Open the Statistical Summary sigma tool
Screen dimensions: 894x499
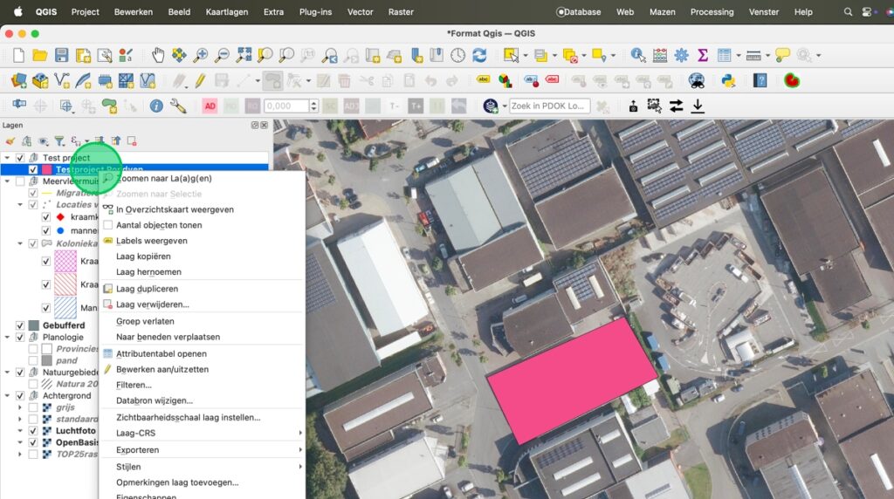pos(702,55)
